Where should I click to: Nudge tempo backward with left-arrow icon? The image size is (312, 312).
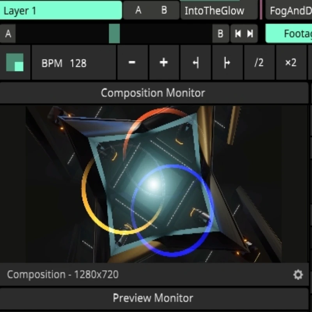pyautogui.click(x=196, y=62)
